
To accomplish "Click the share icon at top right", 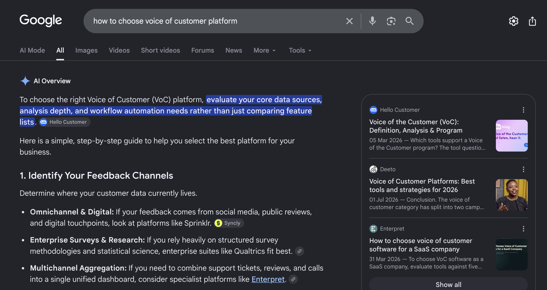I will click(532, 21).
